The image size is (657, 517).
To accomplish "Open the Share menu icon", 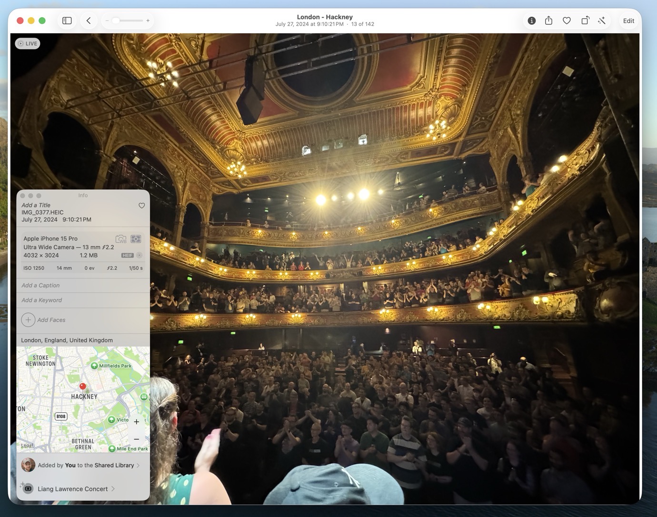I will tap(548, 20).
